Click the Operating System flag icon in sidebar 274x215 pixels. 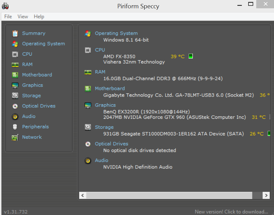[x=15, y=44]
